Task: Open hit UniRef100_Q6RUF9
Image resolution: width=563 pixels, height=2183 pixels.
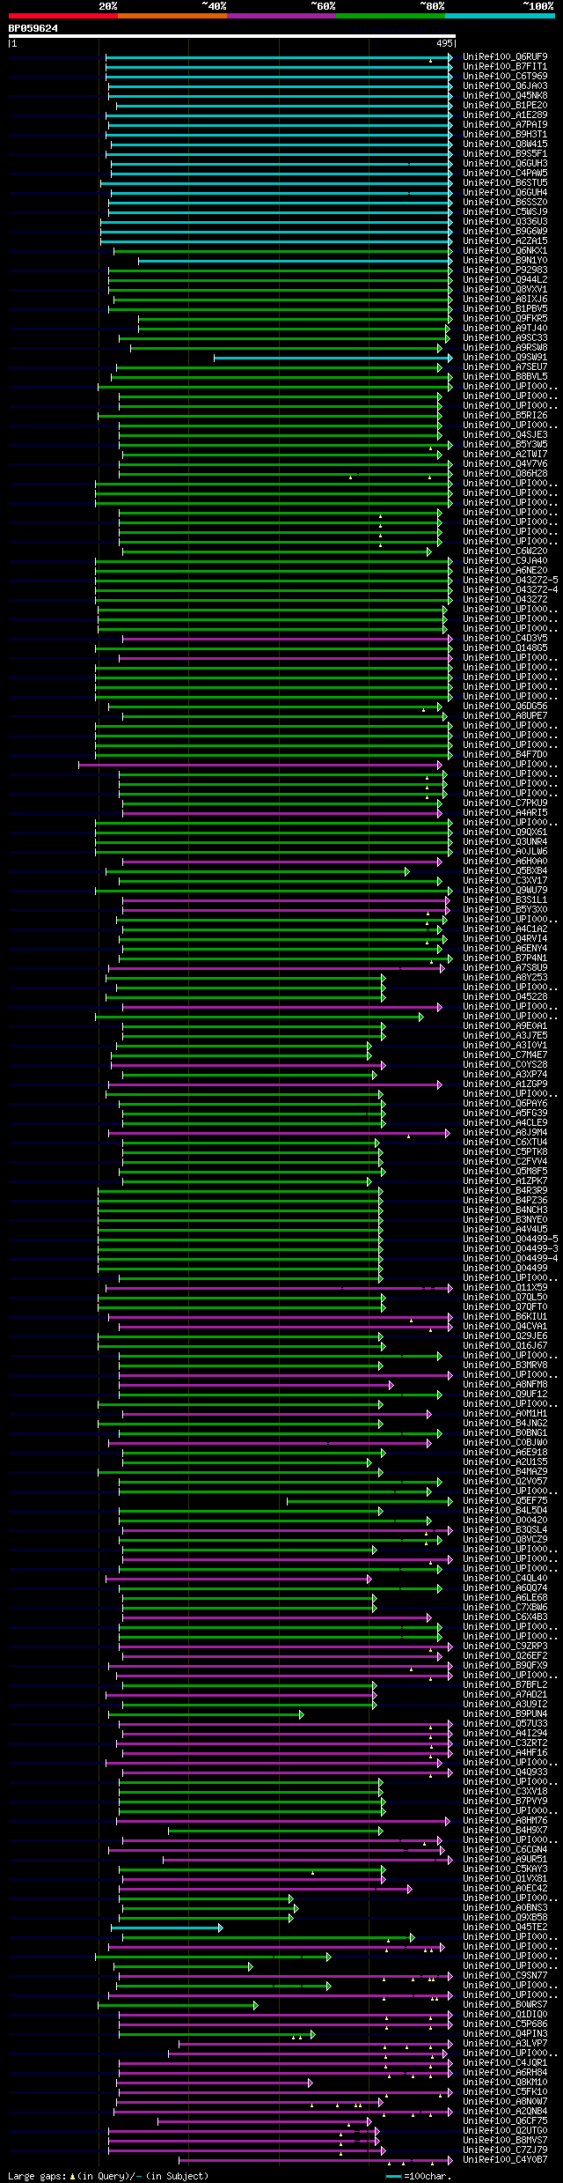Action: (x=505, y=57)
